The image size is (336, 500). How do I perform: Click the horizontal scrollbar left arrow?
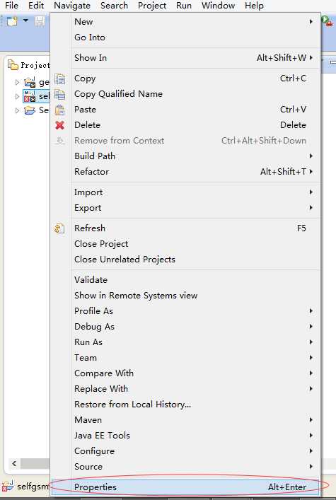click(x=14, y=463)
